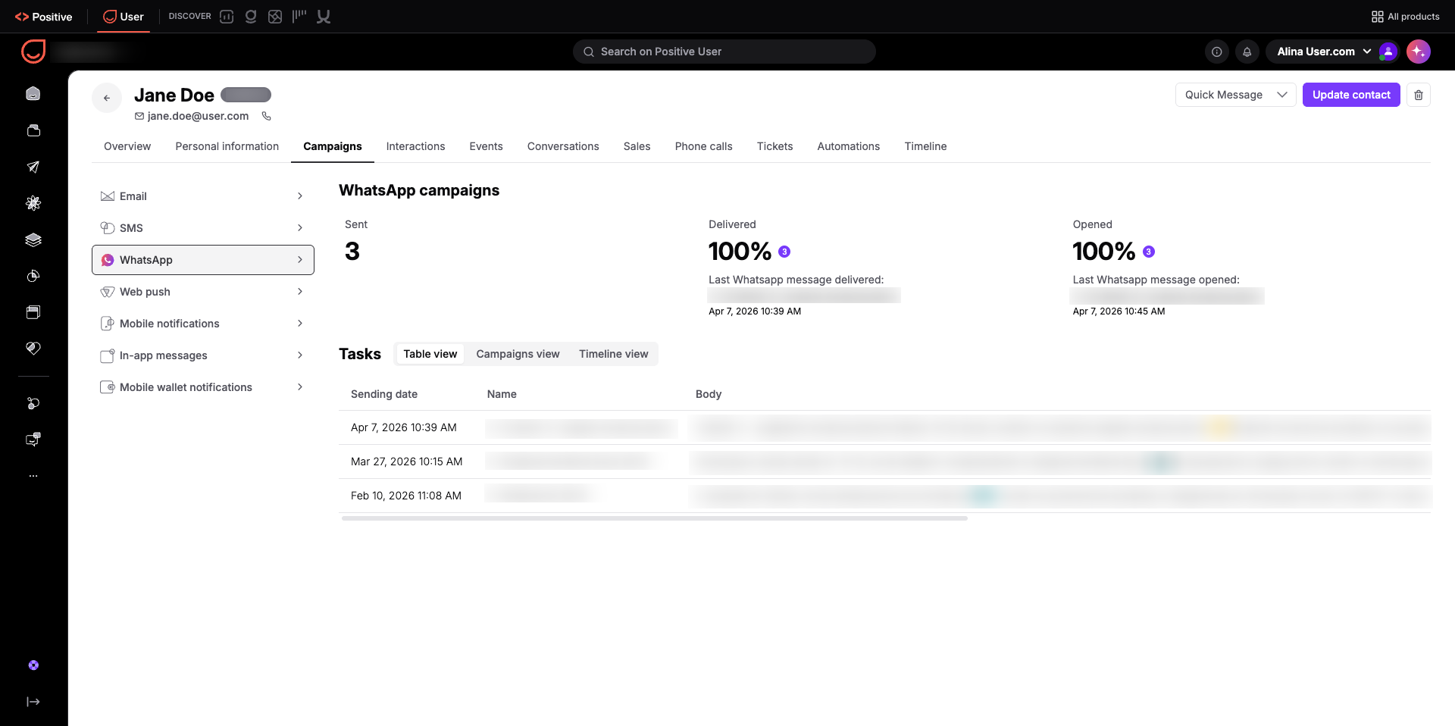Expand the Web push campaigns row
This screenshot has width=1455, height=726.
203,292
